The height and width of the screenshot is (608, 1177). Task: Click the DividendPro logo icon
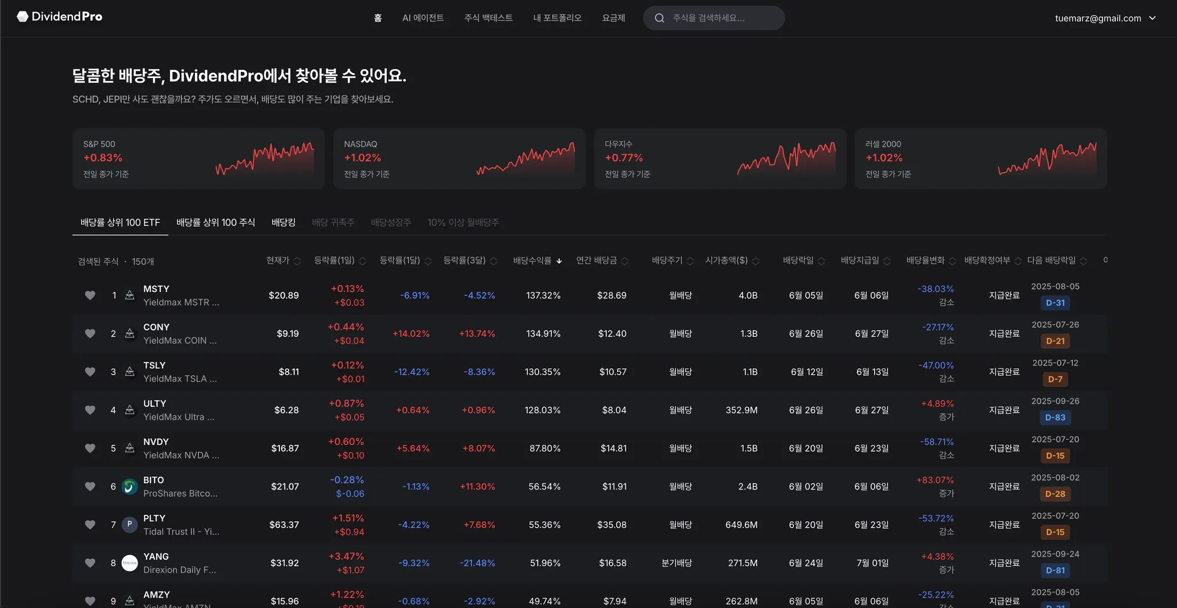tap(22, 17)
